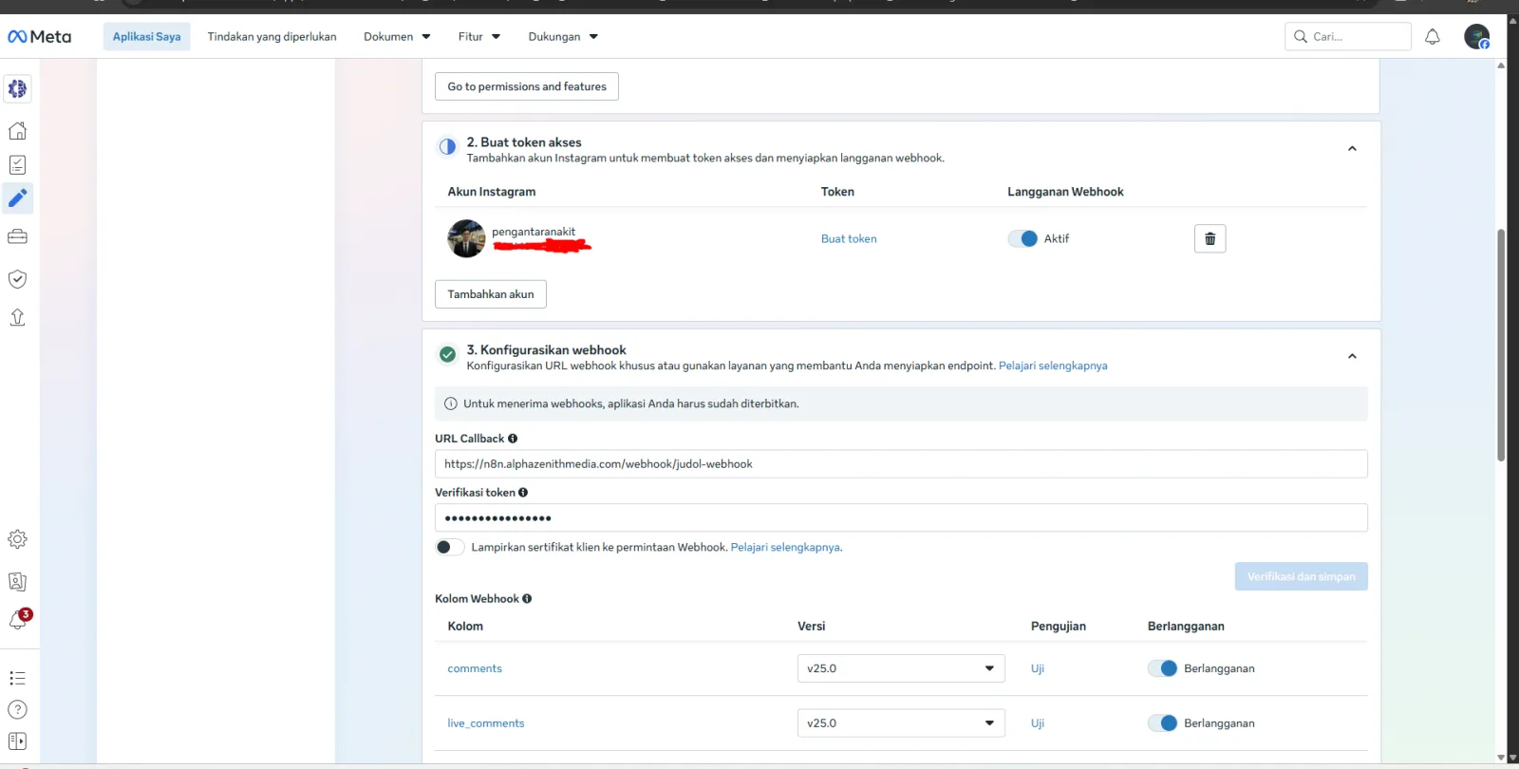The height and width of the screenshot is (769, 1519).
Task: Click the Kolom Webhook info icon
Action: 527,599
